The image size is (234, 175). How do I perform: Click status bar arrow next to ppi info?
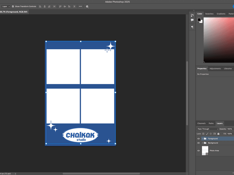16,174
